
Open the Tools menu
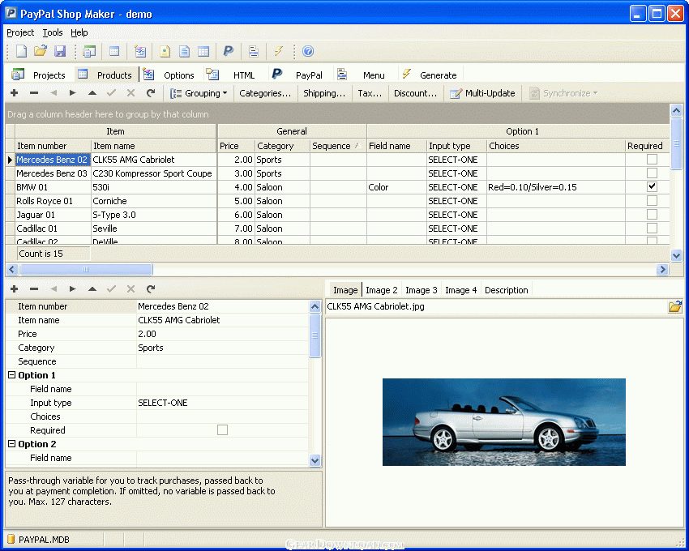coord(53,32)
